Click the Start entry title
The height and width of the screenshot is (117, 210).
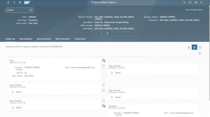tap(11, 61)
